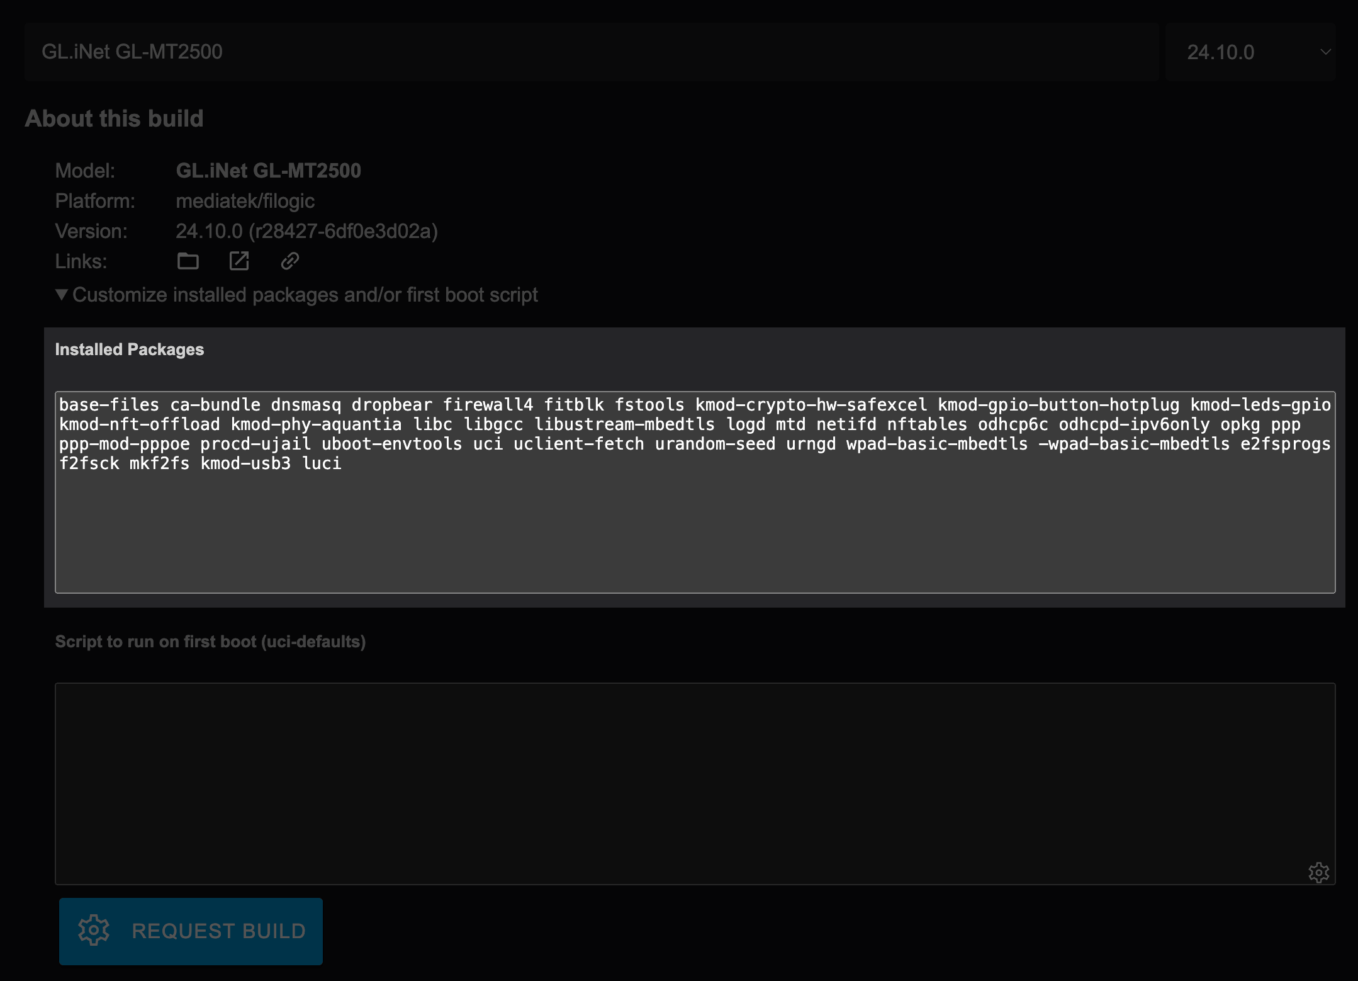Click the gear icon in script box corner
1358x981 pixels.
(1318, 872)
